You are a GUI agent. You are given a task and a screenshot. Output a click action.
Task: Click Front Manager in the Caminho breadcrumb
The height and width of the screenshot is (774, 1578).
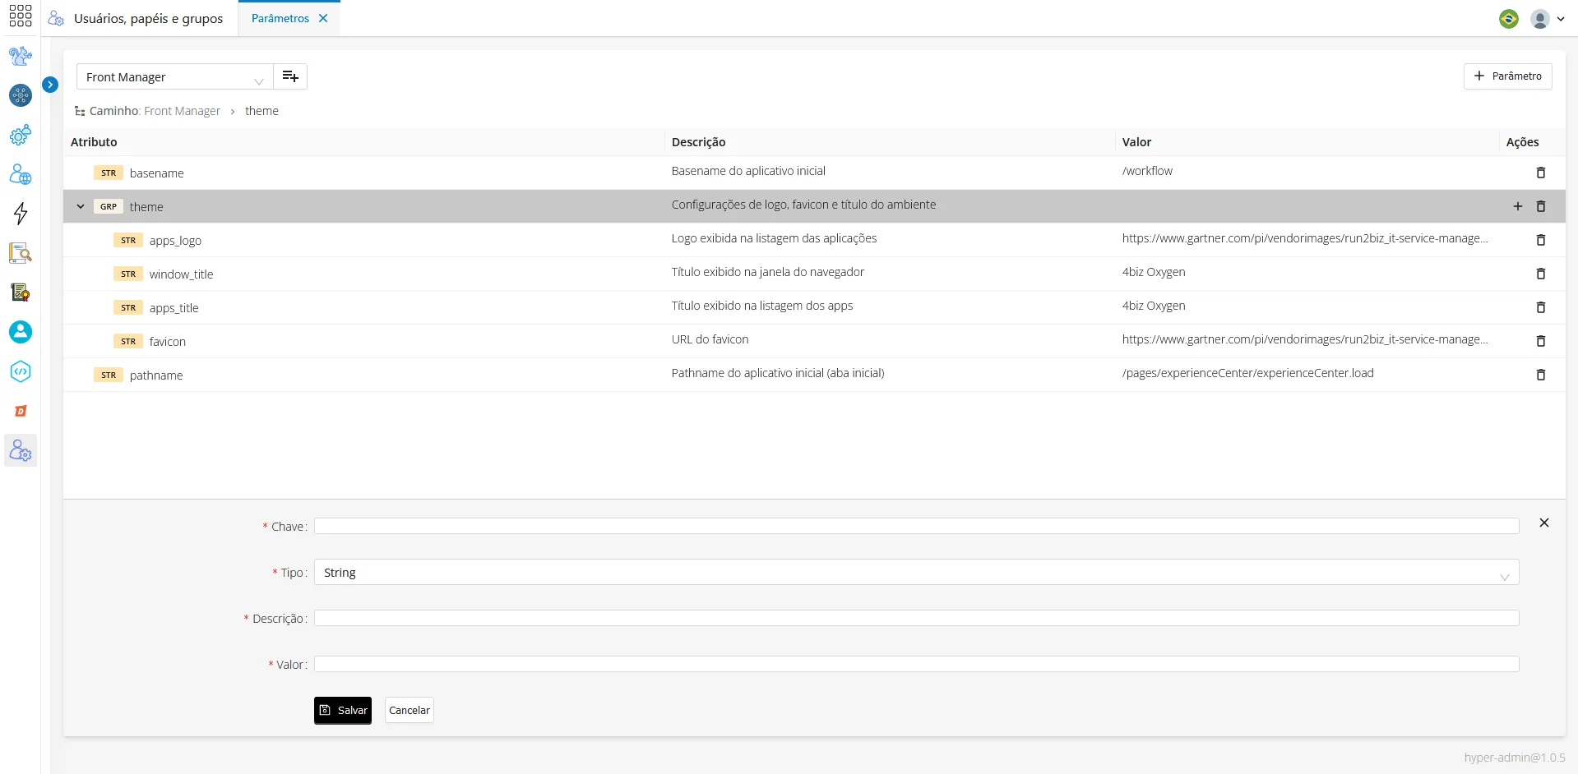point(182,111)
